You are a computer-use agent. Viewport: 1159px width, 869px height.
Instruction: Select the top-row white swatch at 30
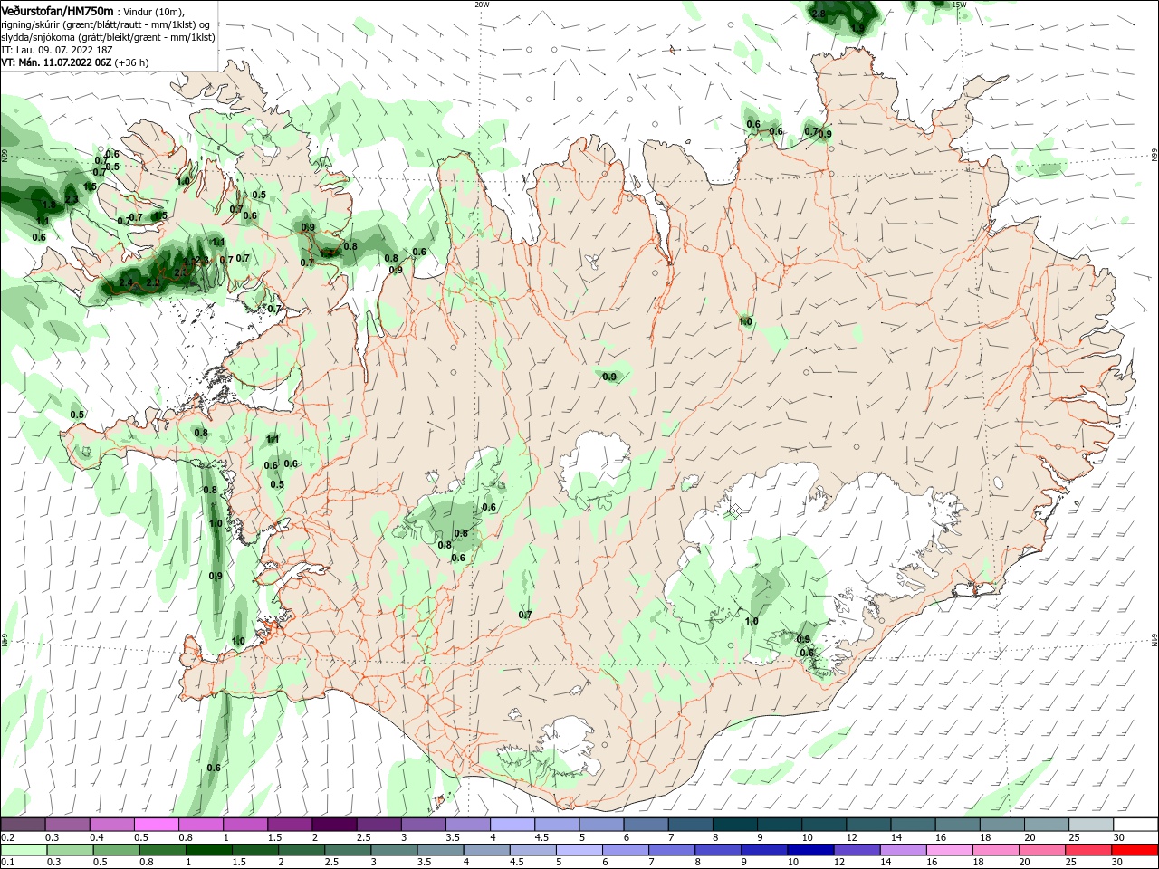coord(1135,825)
